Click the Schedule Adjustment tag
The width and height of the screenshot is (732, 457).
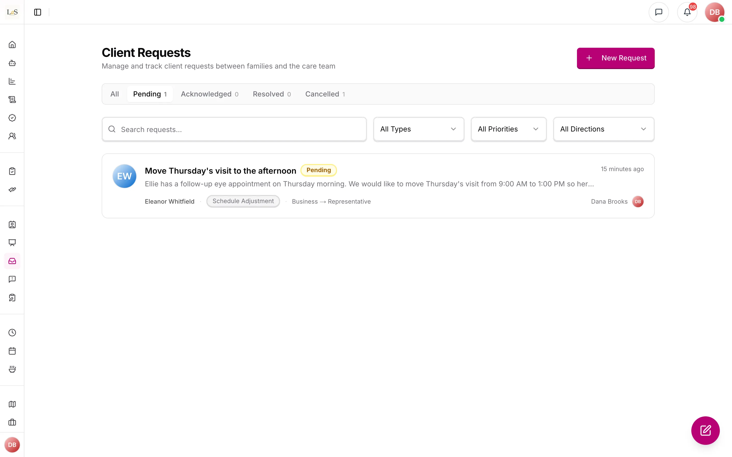243,201
